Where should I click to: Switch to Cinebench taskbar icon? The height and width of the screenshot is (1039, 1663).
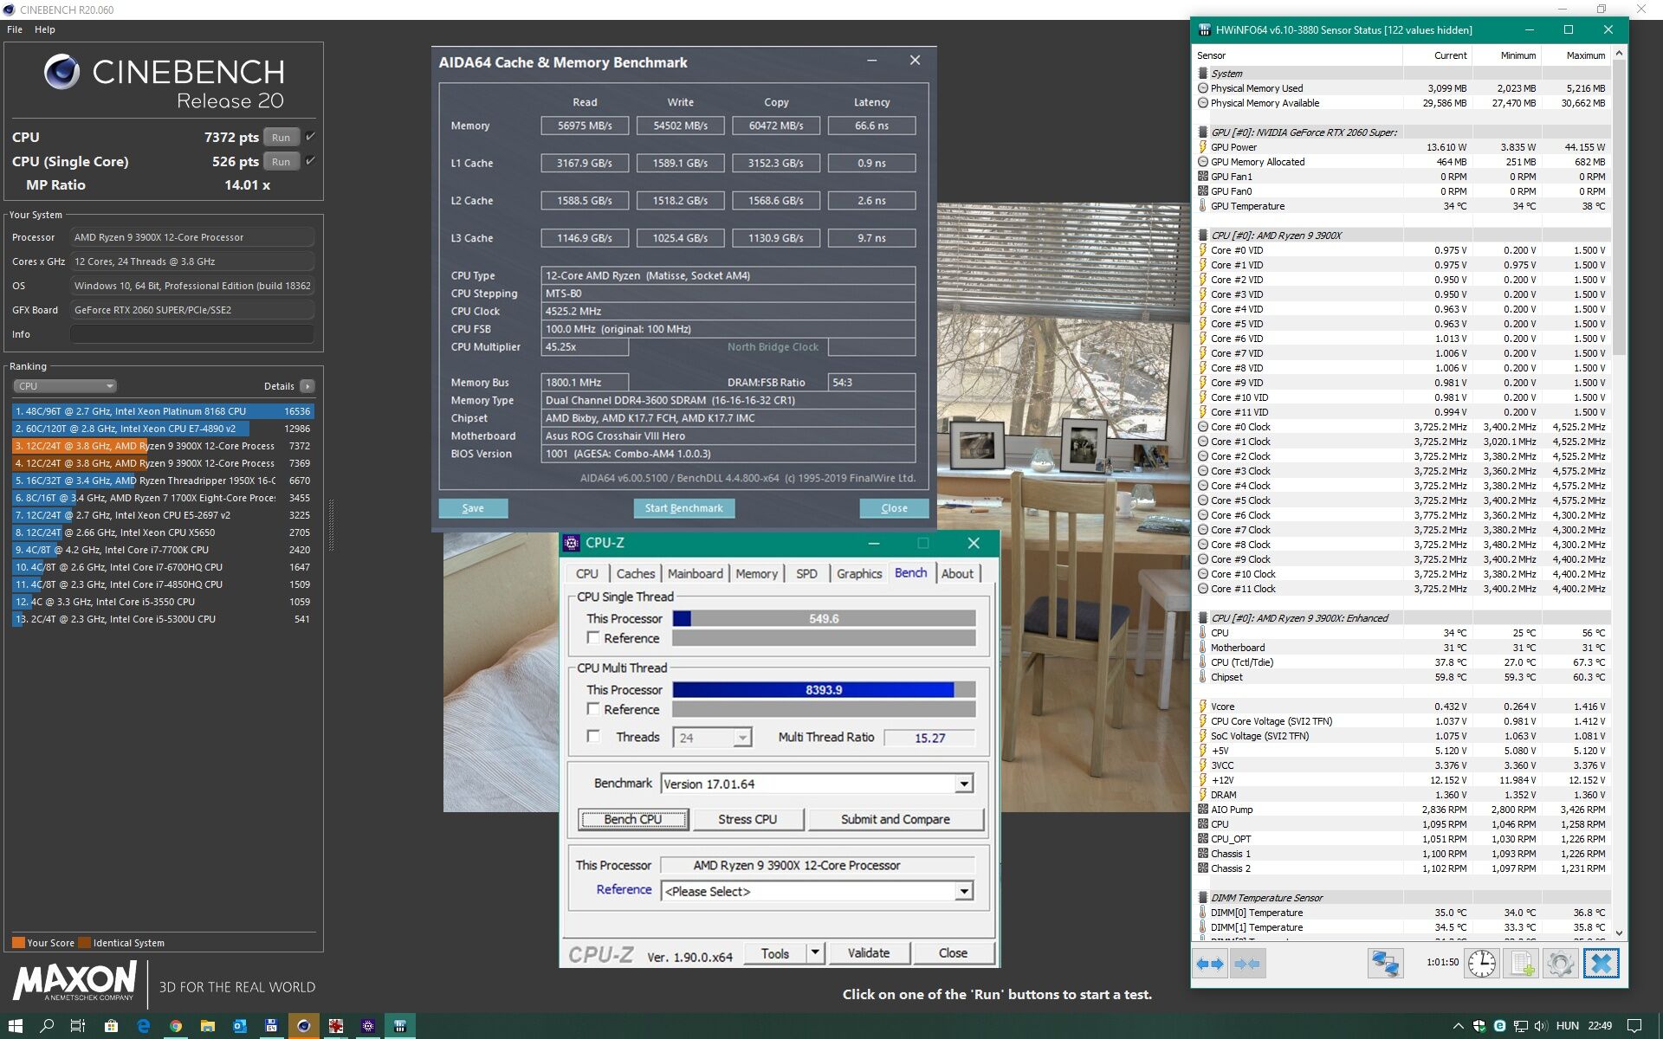(303, 1026)
